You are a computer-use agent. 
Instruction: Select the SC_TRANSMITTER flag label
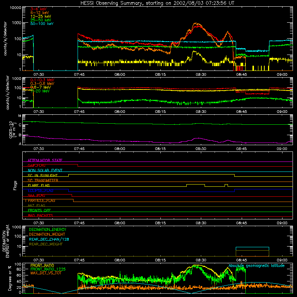pyautogui.click(x=43, y=180)
